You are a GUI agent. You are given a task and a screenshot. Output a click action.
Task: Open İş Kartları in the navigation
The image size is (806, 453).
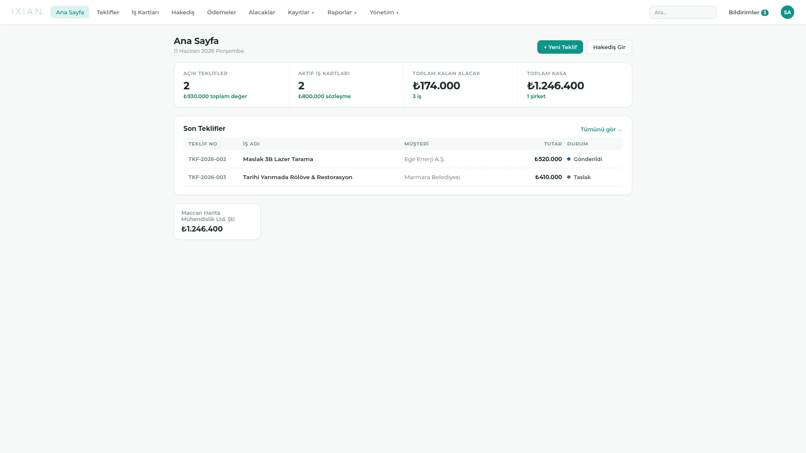(145, 12)
